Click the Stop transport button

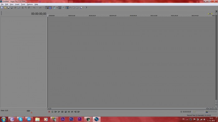(x=65, y=112)
